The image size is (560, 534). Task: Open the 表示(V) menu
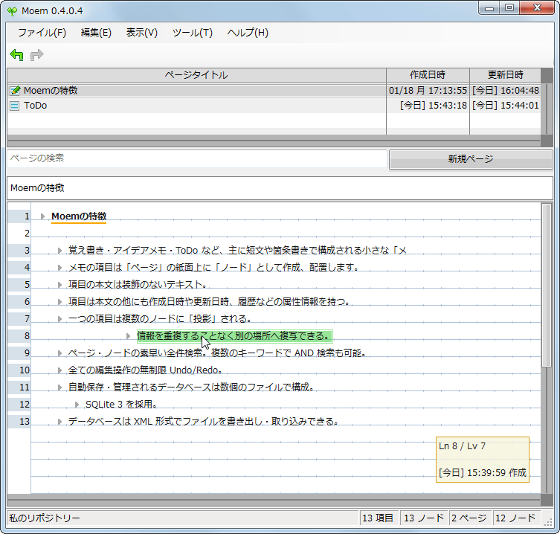tap(141, 33)
